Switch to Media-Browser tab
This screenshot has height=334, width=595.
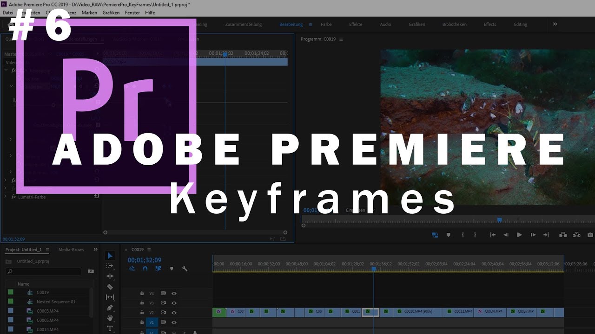coord(71,250)
